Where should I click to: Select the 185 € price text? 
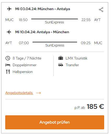(x=95, y=106)
